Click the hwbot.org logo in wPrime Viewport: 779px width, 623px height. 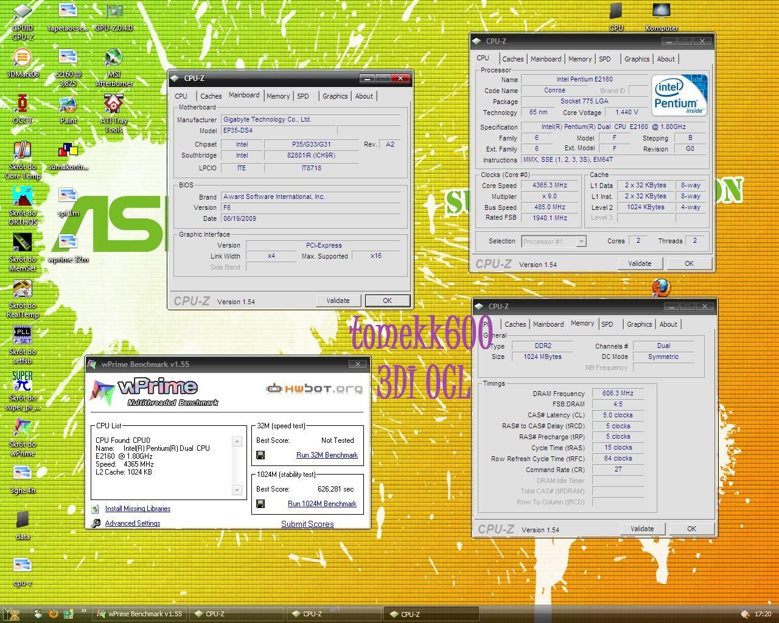pyautogui.click(x=314, y=388)
